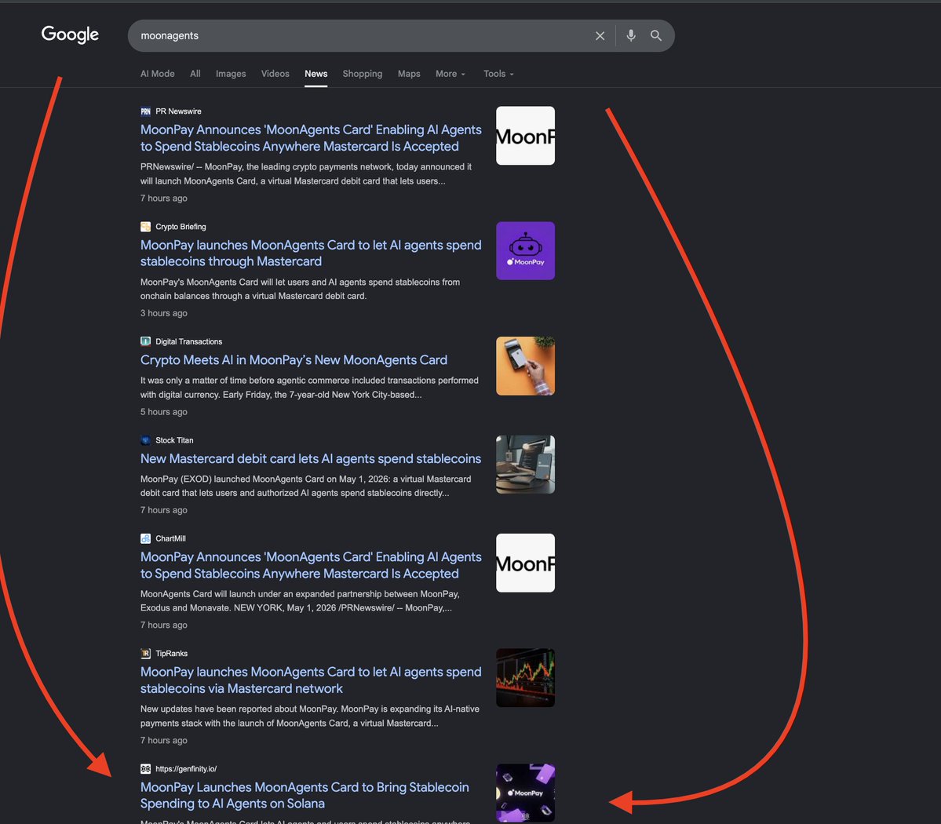Expand the Tools dropdown
The height and width of the screenshot is (824, 941).
498,74
